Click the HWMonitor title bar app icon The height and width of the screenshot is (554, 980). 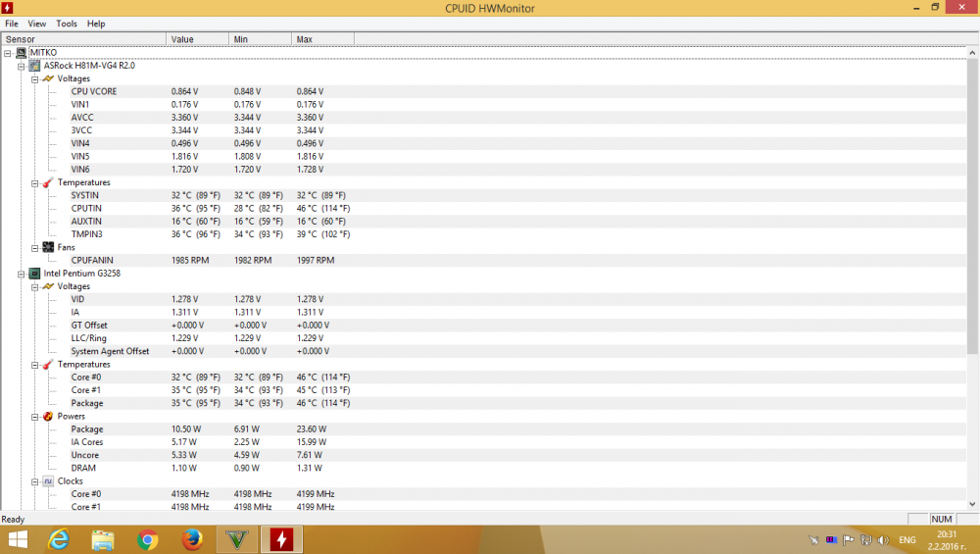(8, 8)
